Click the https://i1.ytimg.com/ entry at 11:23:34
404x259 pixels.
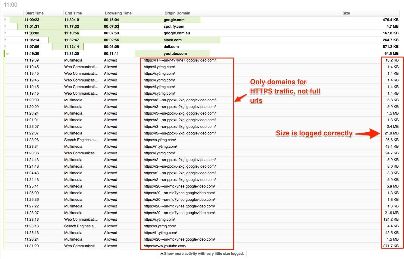(x=160, y=147)
